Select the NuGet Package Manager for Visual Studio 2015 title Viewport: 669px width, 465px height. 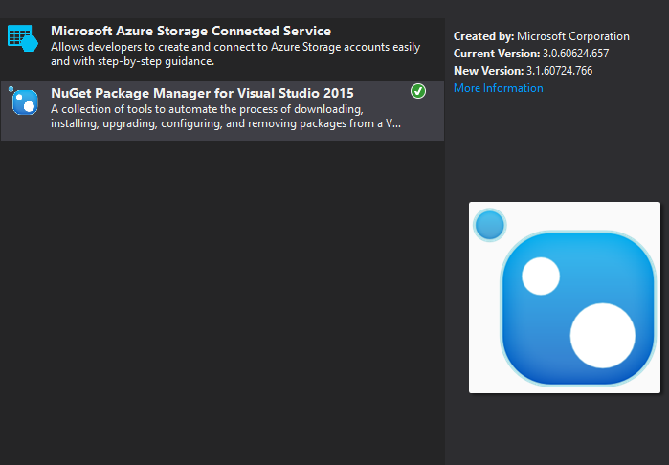click(x=202, y=93)
